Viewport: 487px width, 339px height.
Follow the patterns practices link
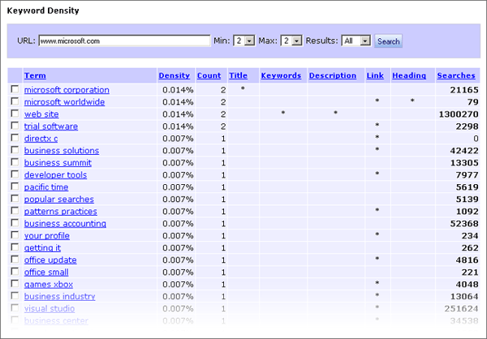tap(61, 212)
